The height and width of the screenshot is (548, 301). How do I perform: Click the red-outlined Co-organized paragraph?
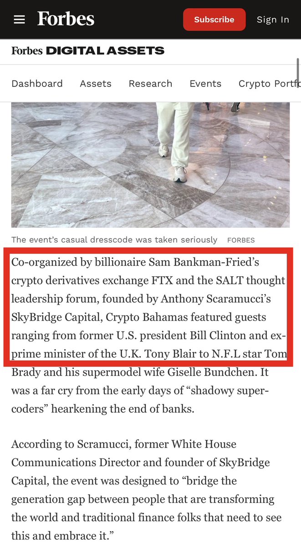[x=148, y=308]
